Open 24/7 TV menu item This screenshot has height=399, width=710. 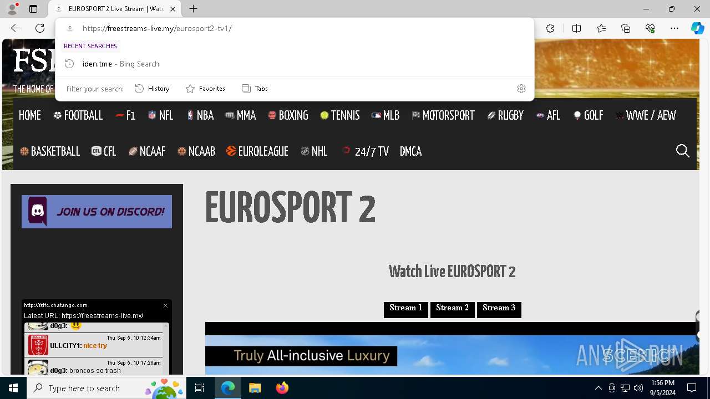366,151
